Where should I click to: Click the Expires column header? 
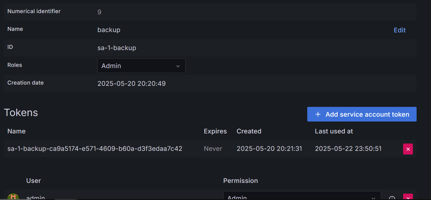(x=215, y=131)
